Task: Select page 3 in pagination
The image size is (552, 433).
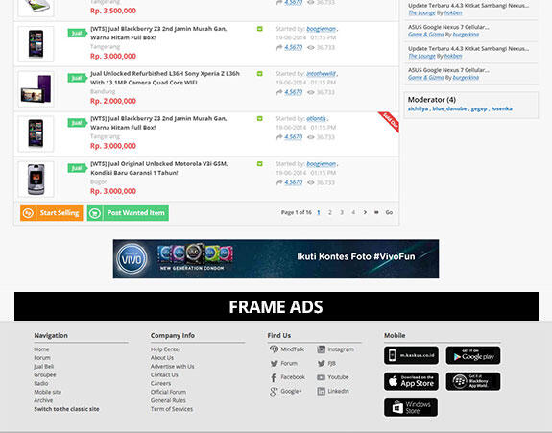Action: coord(342,212)
